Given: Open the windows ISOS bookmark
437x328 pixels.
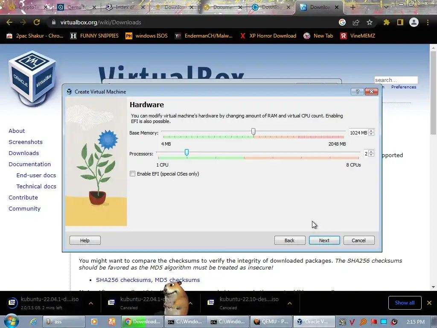Looking at the screenshot, I should click(147, 36).
